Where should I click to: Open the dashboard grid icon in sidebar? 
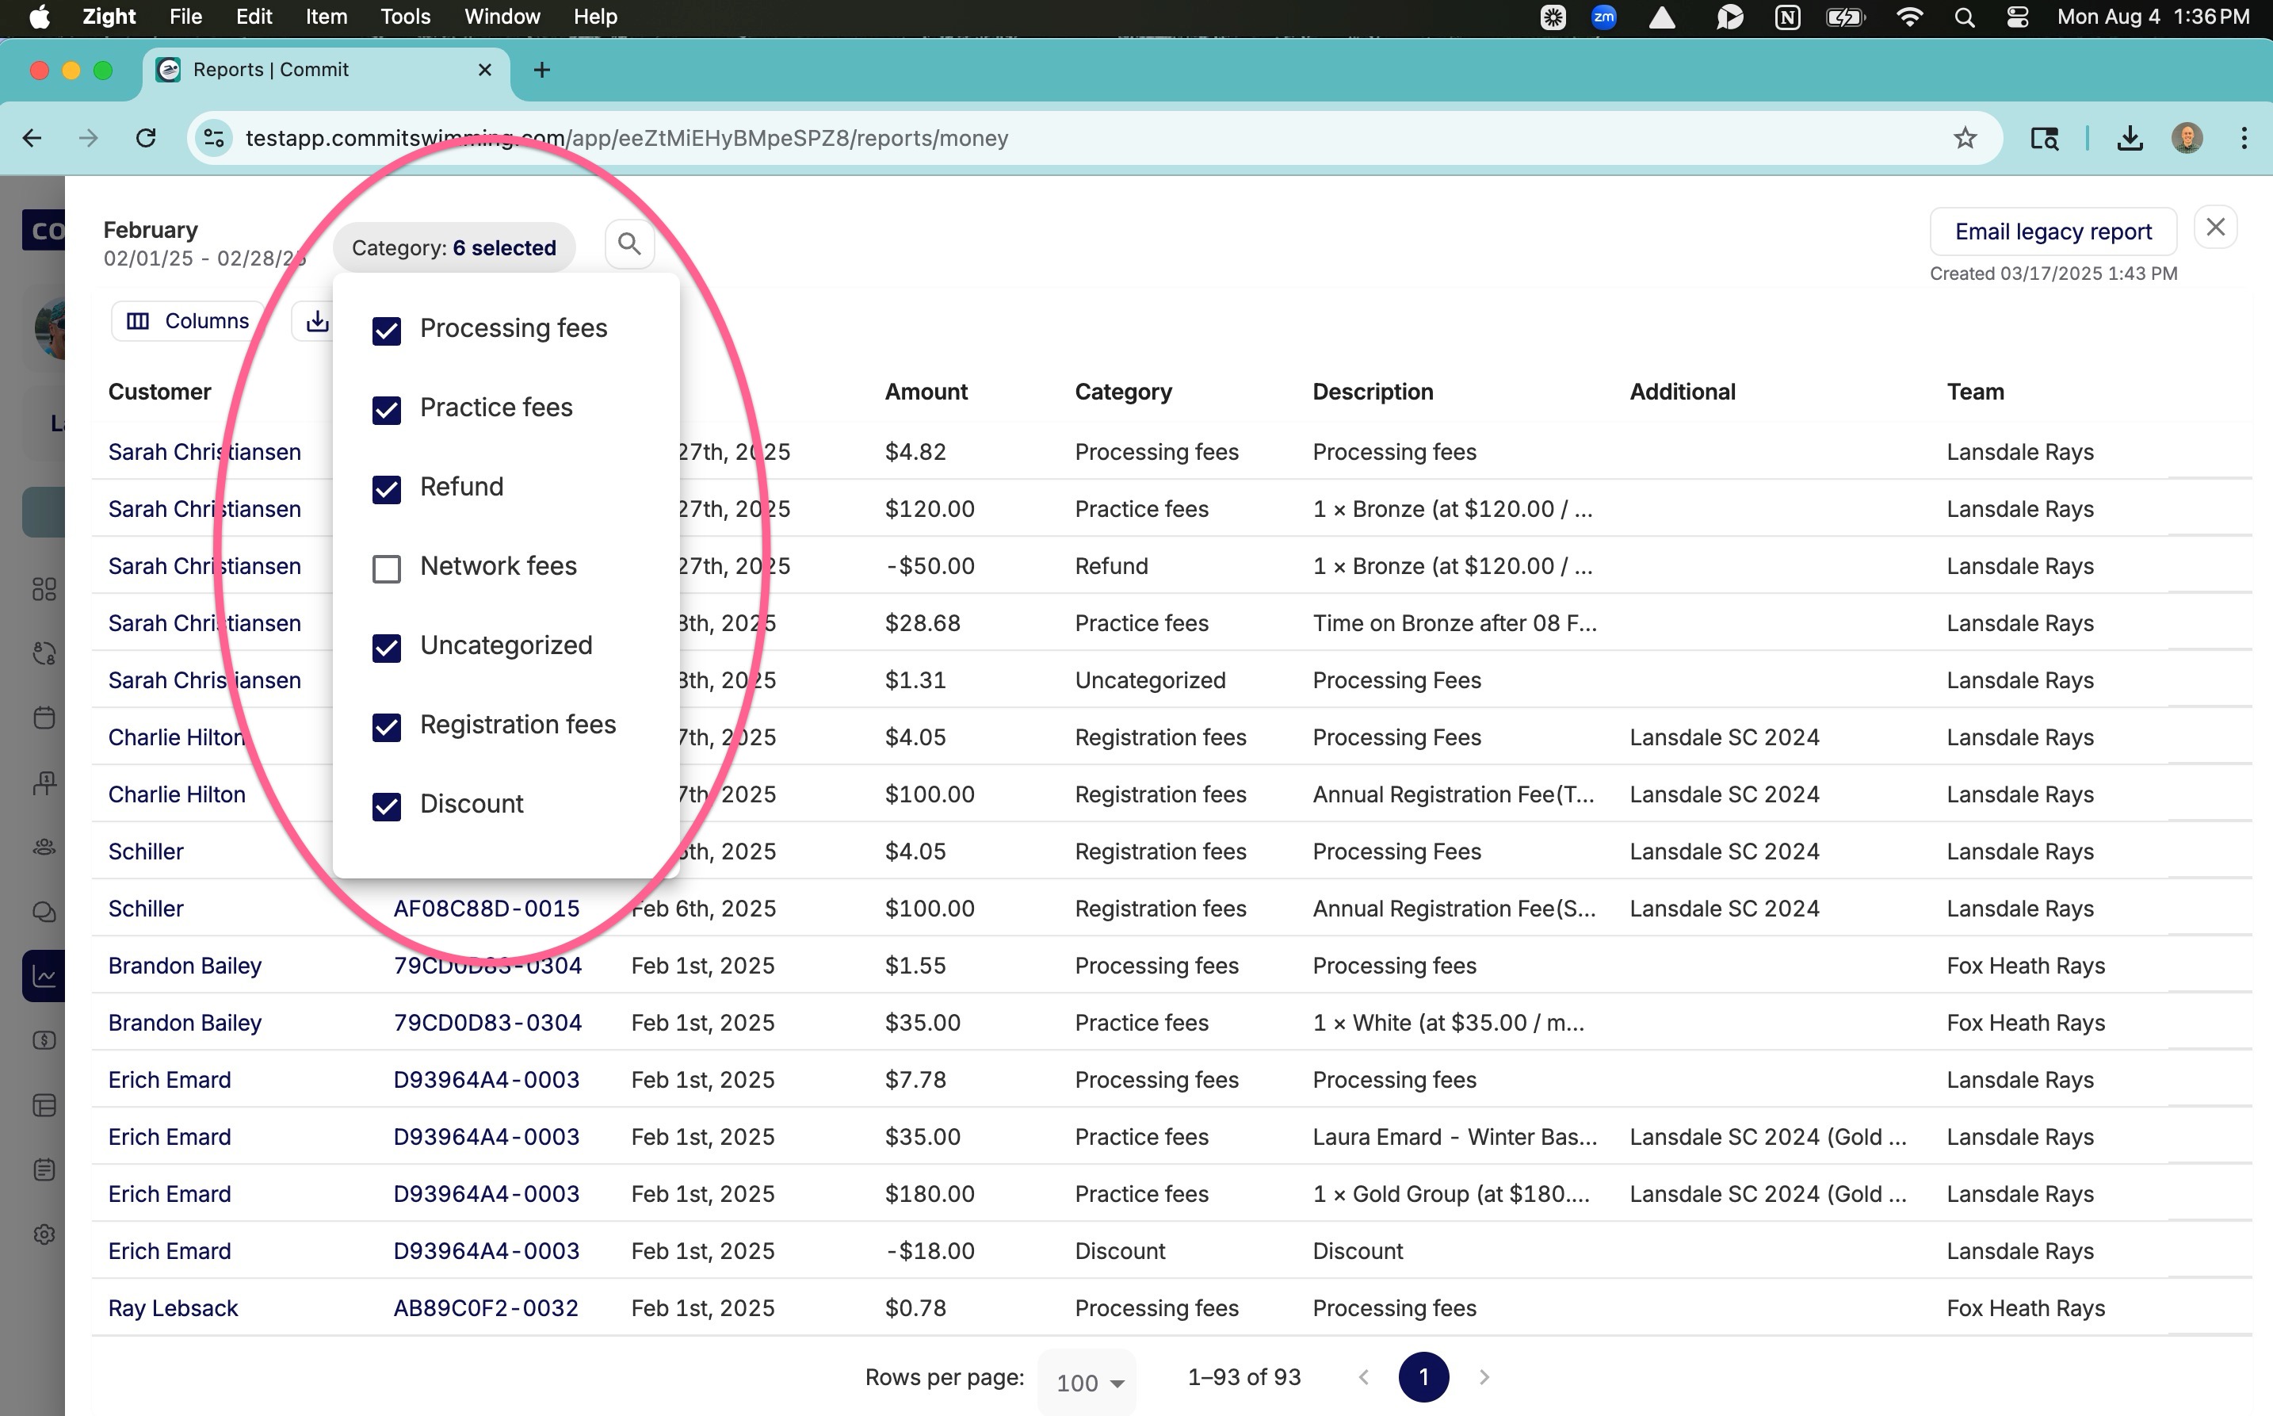tap(44, 589)
